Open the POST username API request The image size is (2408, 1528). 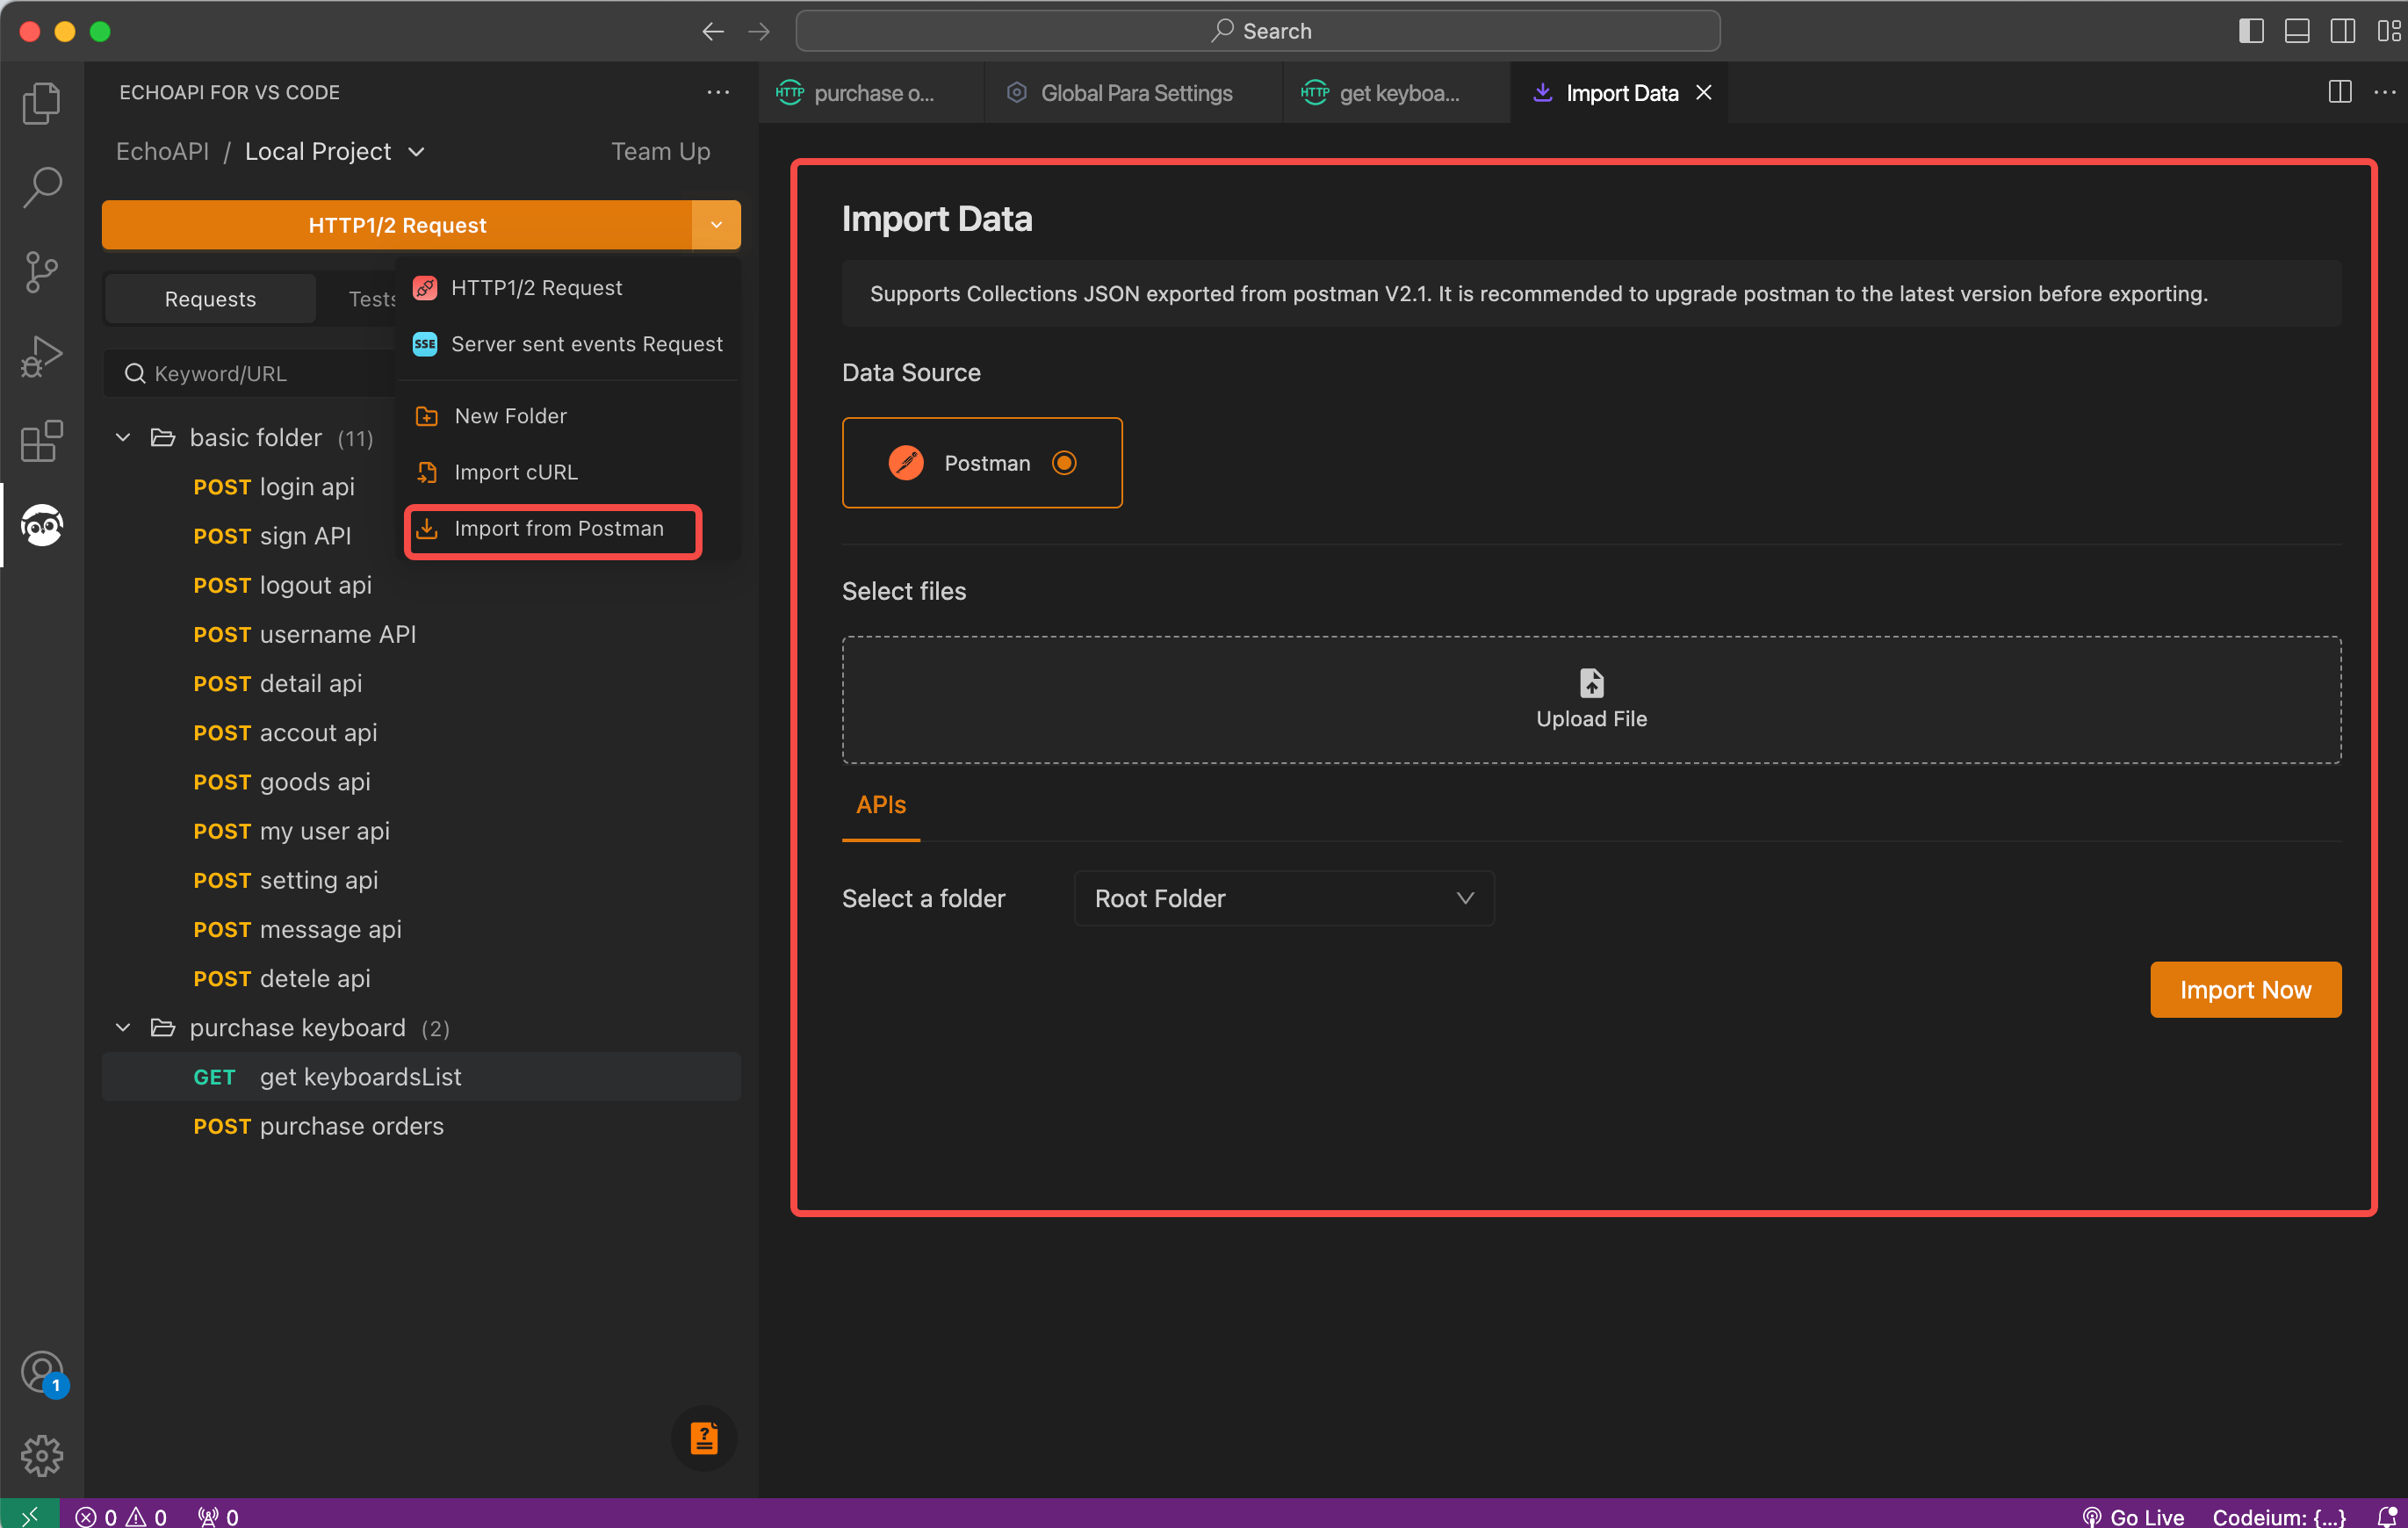click(x=420, y=634)
